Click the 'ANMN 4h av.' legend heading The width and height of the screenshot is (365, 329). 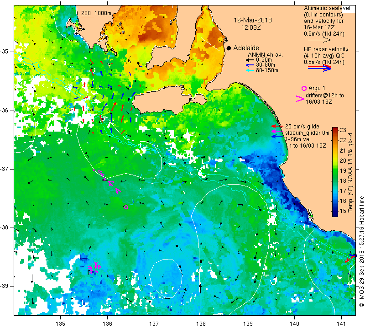(265, 55)
